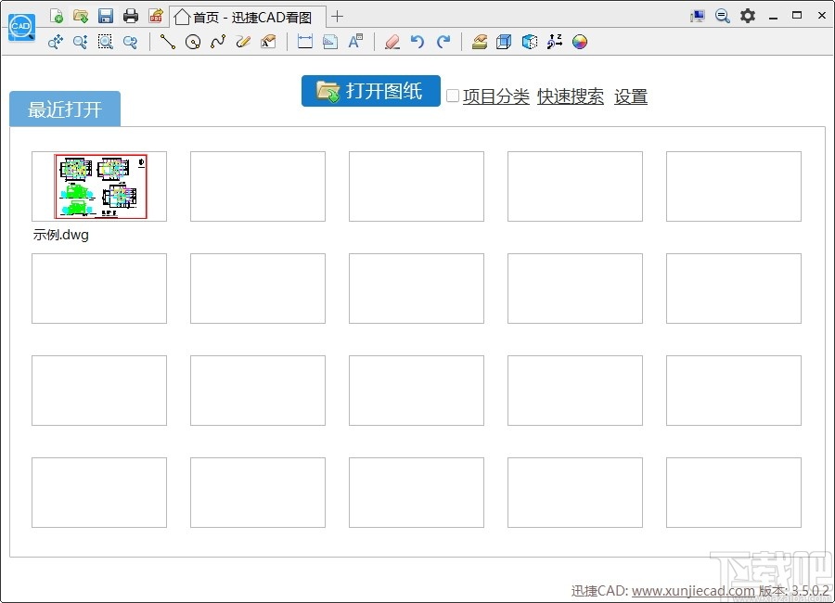Select the area measurement tool
The image size is (835, 603).
pos(330,42)
